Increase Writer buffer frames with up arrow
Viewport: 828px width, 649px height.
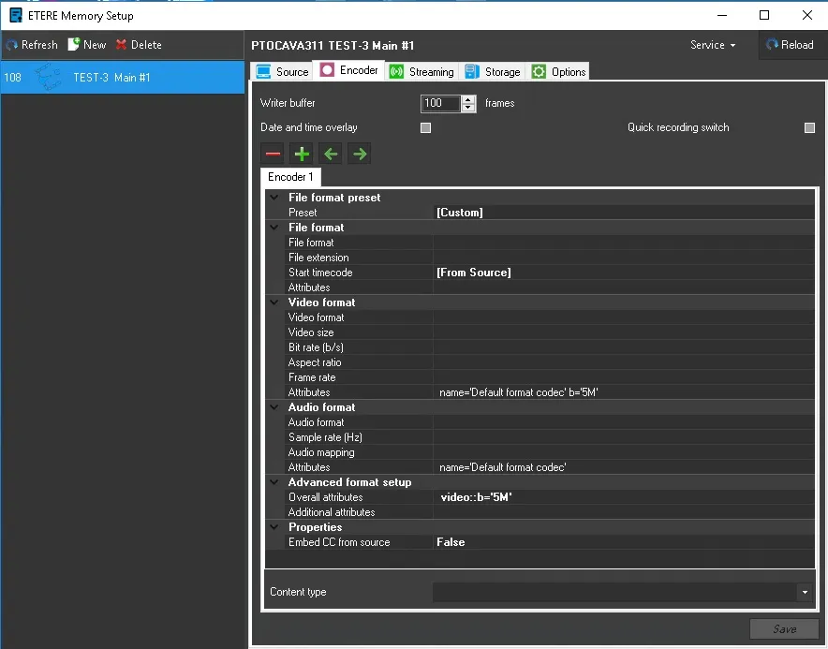(468, 99)
